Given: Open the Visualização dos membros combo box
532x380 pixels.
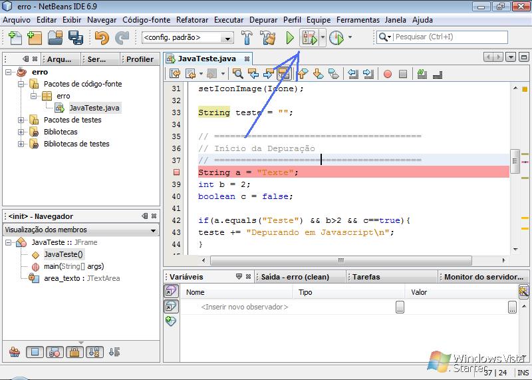Looking at the screenshot, I should pyautogui.click(x=80, y=230).
